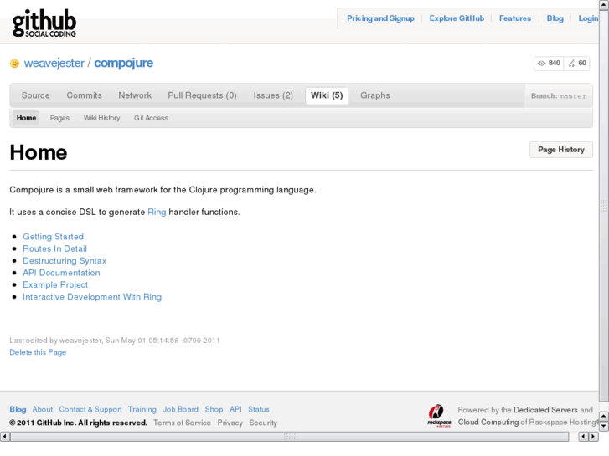
Task: Select the Home wiki subtab
Action: 26,118
